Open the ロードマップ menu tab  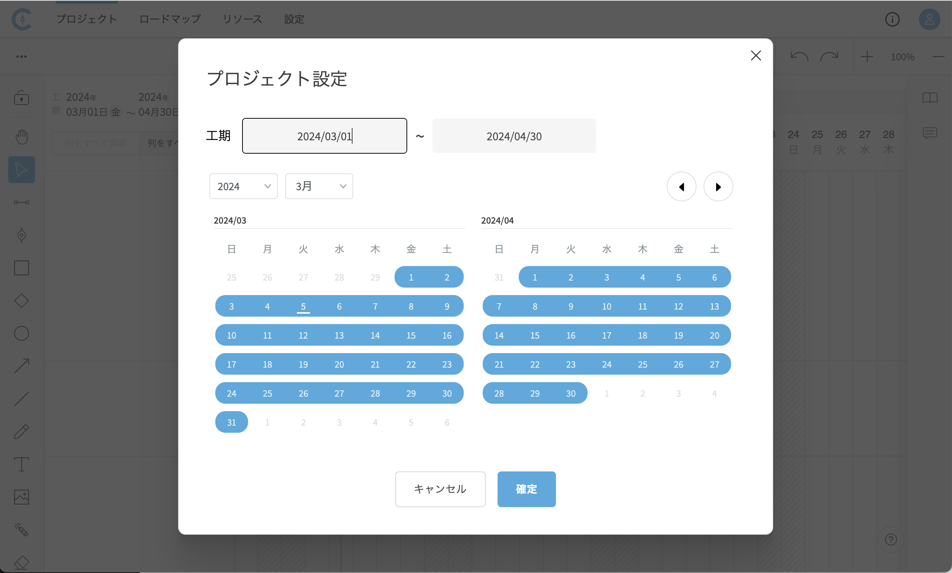point(170,19)
